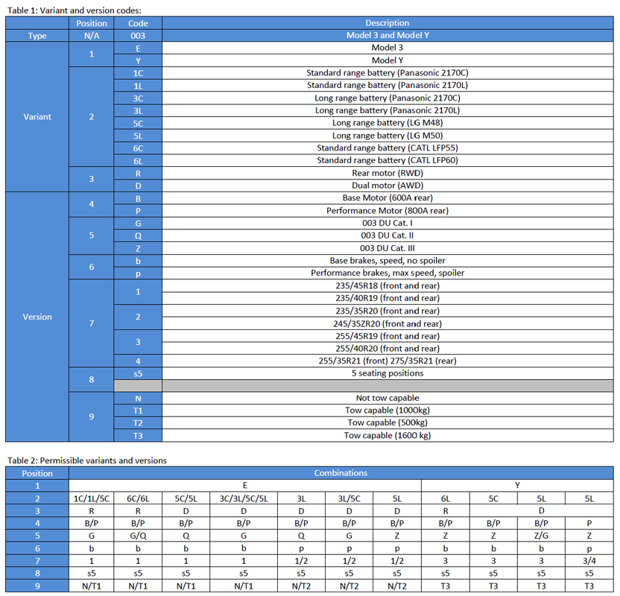The image size is (620, 596).
Task: Click '255/35R21 (front) 275/35R21 (rear)' cell
Action: (387, 361)
